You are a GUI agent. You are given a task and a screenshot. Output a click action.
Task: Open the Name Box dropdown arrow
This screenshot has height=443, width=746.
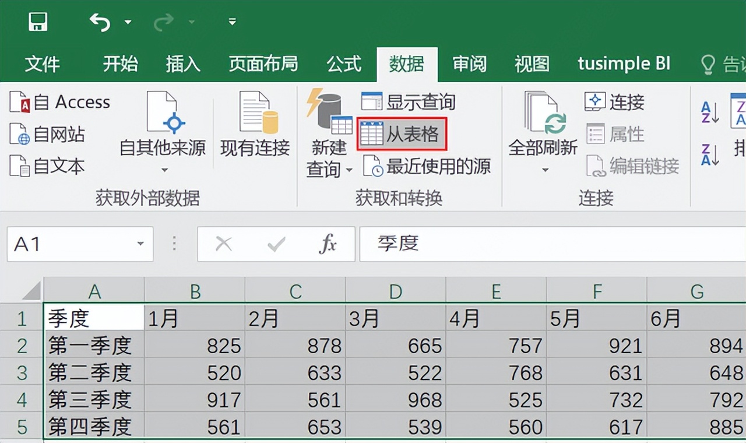[x=140, y=244]
